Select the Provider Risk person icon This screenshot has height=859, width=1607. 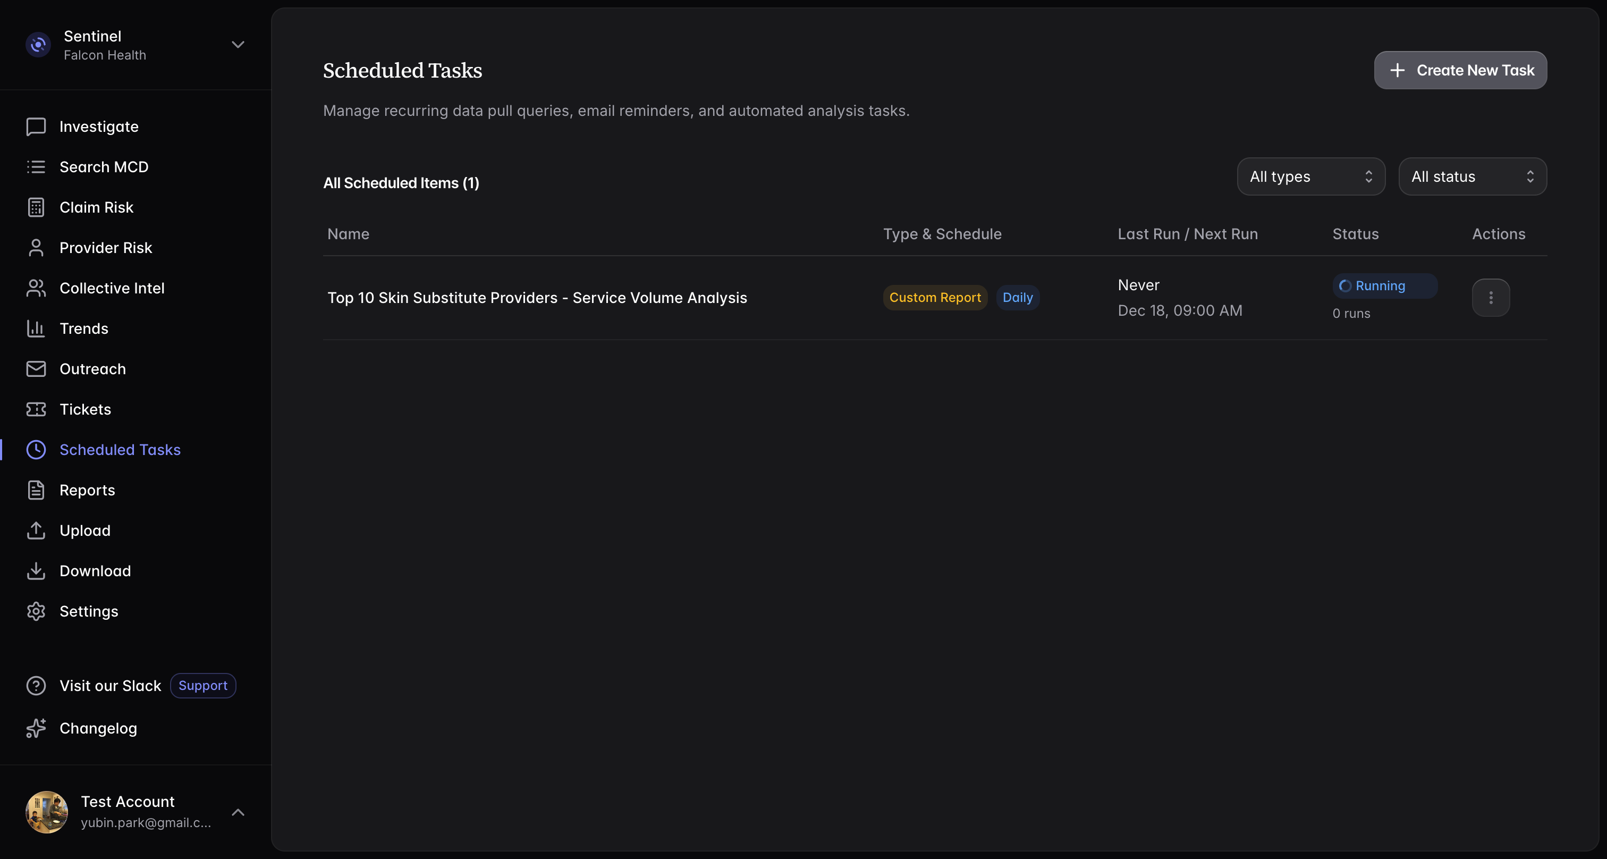36,248
